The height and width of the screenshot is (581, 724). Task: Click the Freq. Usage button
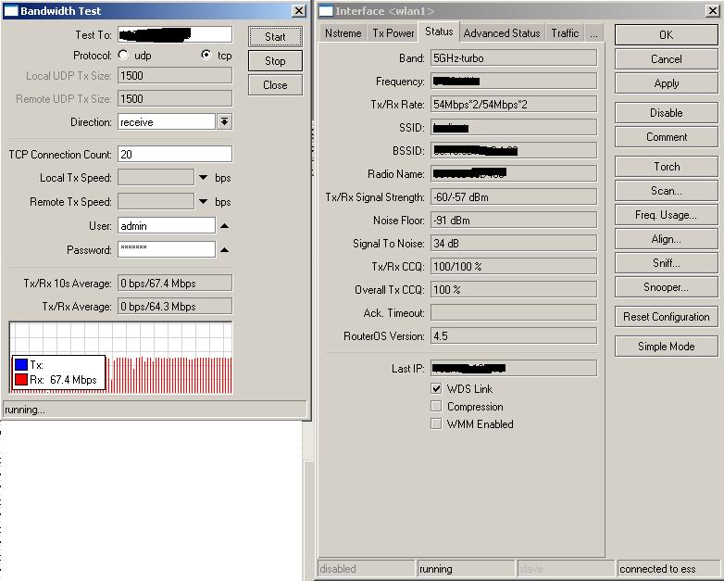point(666,215)
